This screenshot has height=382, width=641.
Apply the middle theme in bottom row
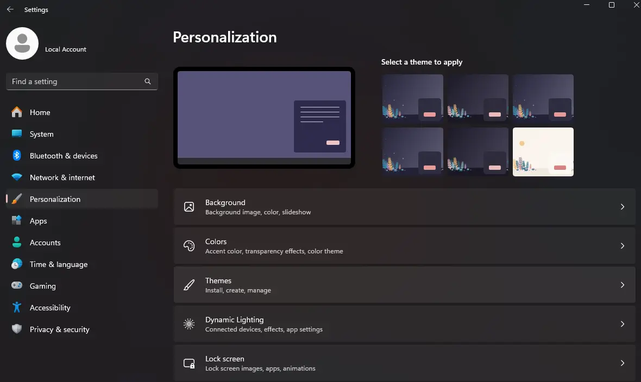click(x=478, y=151)
